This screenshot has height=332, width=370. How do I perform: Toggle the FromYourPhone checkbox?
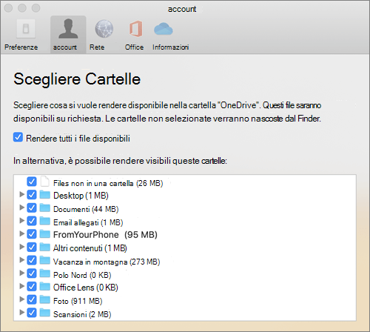click(32, 234)
